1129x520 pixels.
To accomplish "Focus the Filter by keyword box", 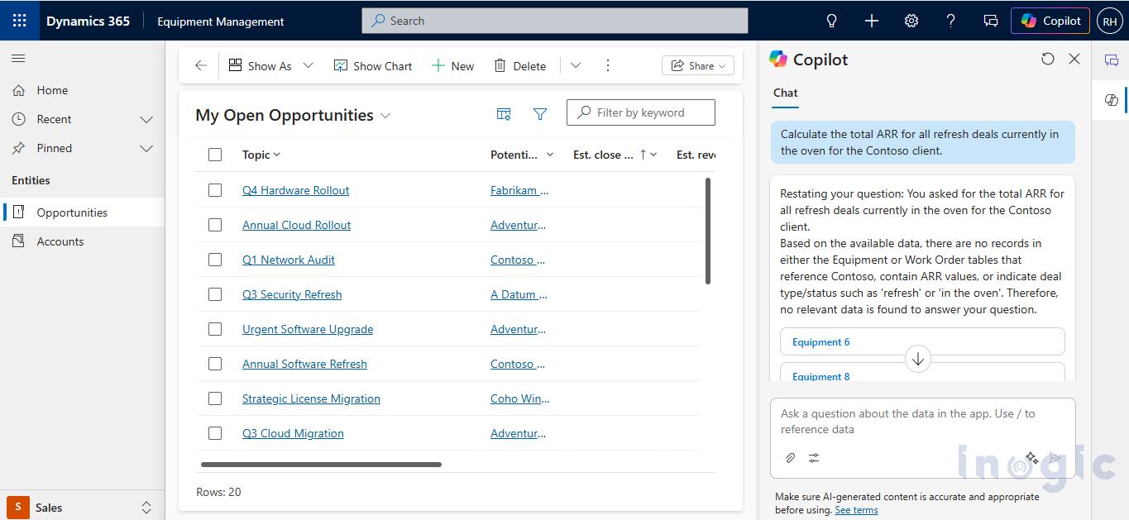I will [x=641, y=112].
